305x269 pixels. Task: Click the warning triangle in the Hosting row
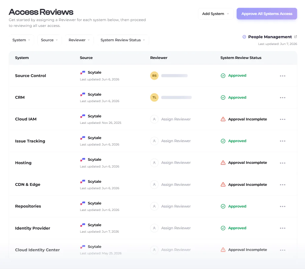tap(223, 163)
